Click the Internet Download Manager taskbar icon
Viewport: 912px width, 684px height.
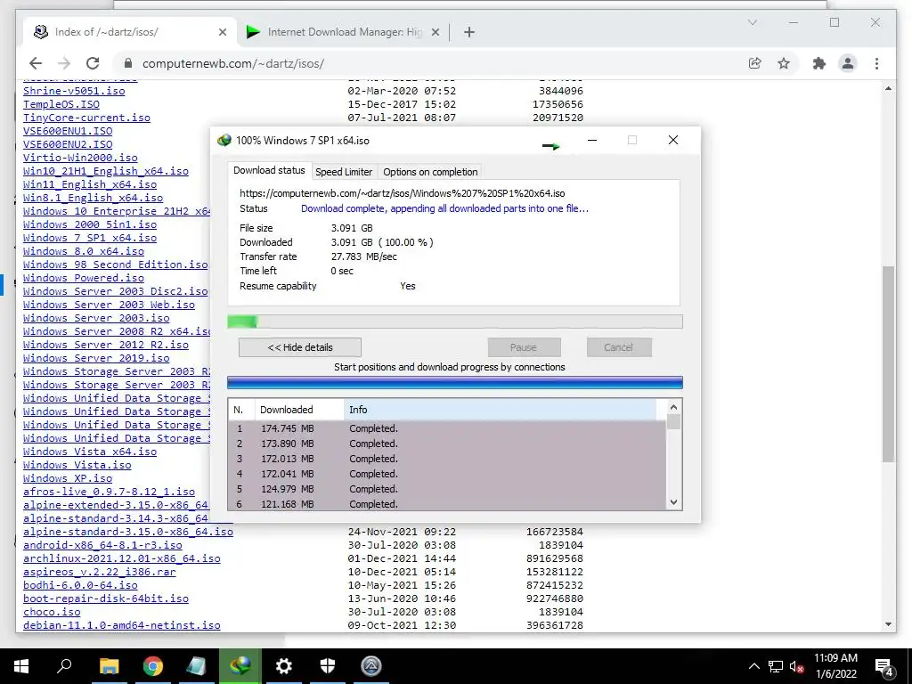point(240,666)
